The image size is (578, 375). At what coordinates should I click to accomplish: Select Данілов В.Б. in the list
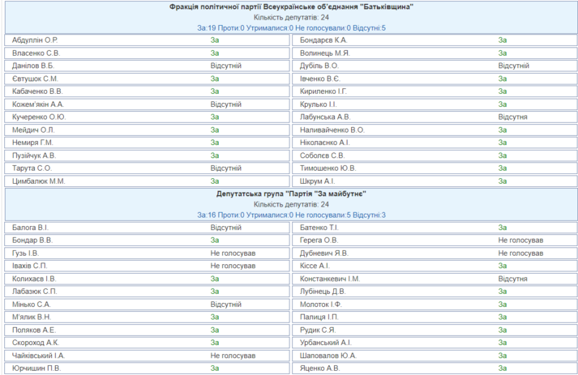[33, 66]
